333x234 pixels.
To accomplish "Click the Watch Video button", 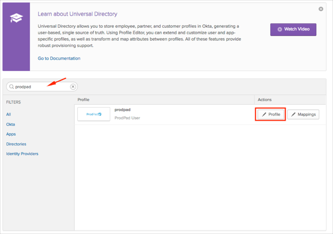I will pyautogui.click(x=293, y=29).
